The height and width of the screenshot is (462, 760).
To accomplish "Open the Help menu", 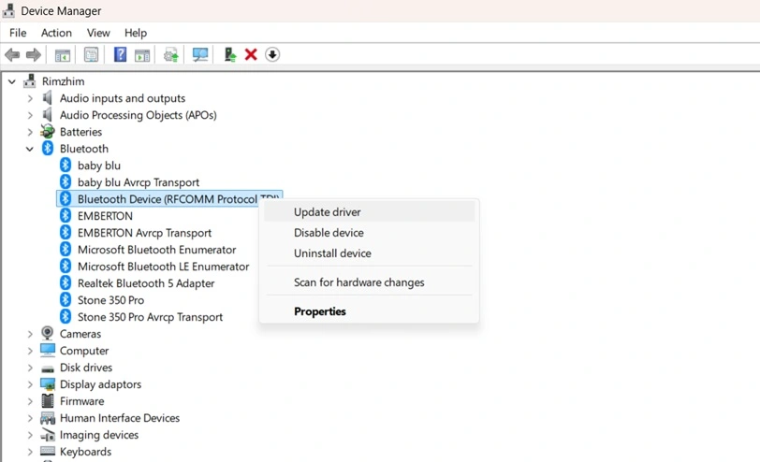I will coord(136,33).
